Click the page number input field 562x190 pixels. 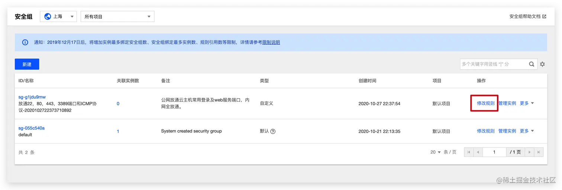(x=494, y=152)
